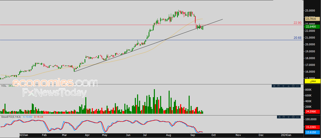
Task: Click the 2024Jan label on time axis
Action: 286,135
